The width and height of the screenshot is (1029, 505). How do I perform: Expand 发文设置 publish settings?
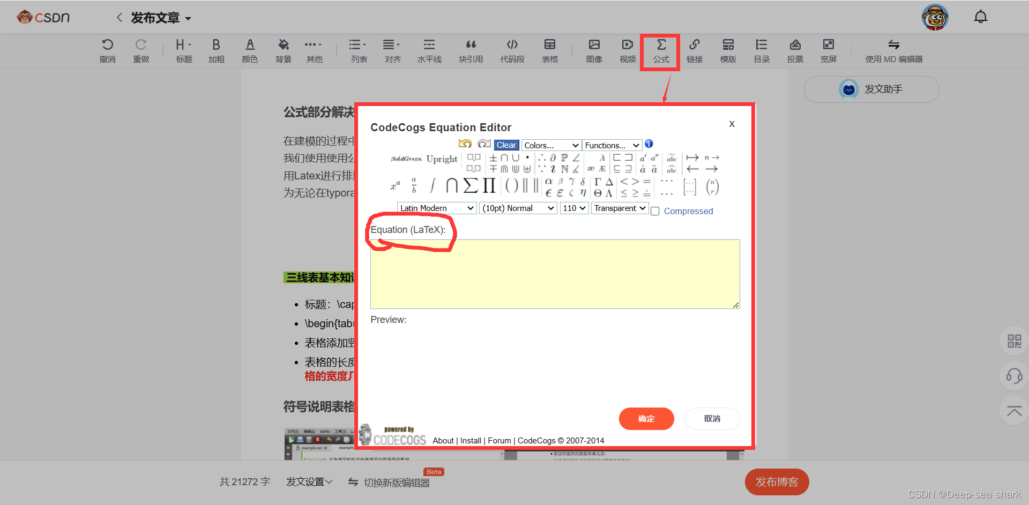coord(309,482)
